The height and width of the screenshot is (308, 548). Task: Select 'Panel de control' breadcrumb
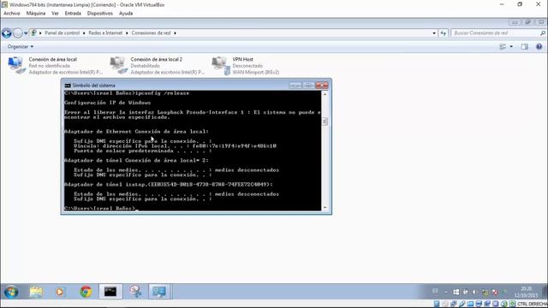(x=62, y=33)
